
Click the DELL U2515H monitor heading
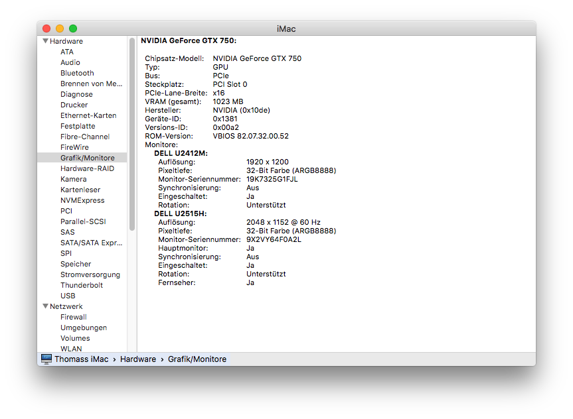pyautogui.click(x=181, y=213)
